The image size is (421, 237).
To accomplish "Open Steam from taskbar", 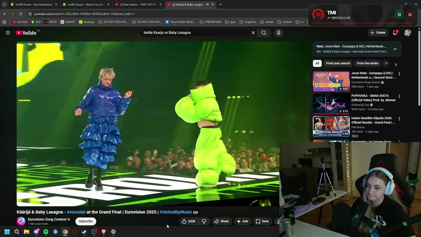I will click(x=84, y=232).
